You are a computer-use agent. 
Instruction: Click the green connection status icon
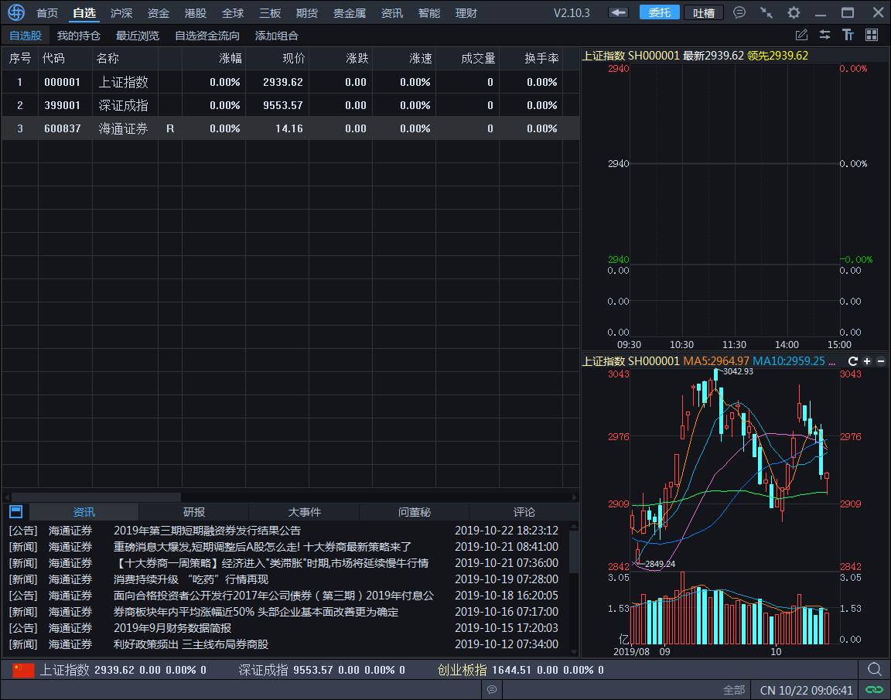pos(874,690)
